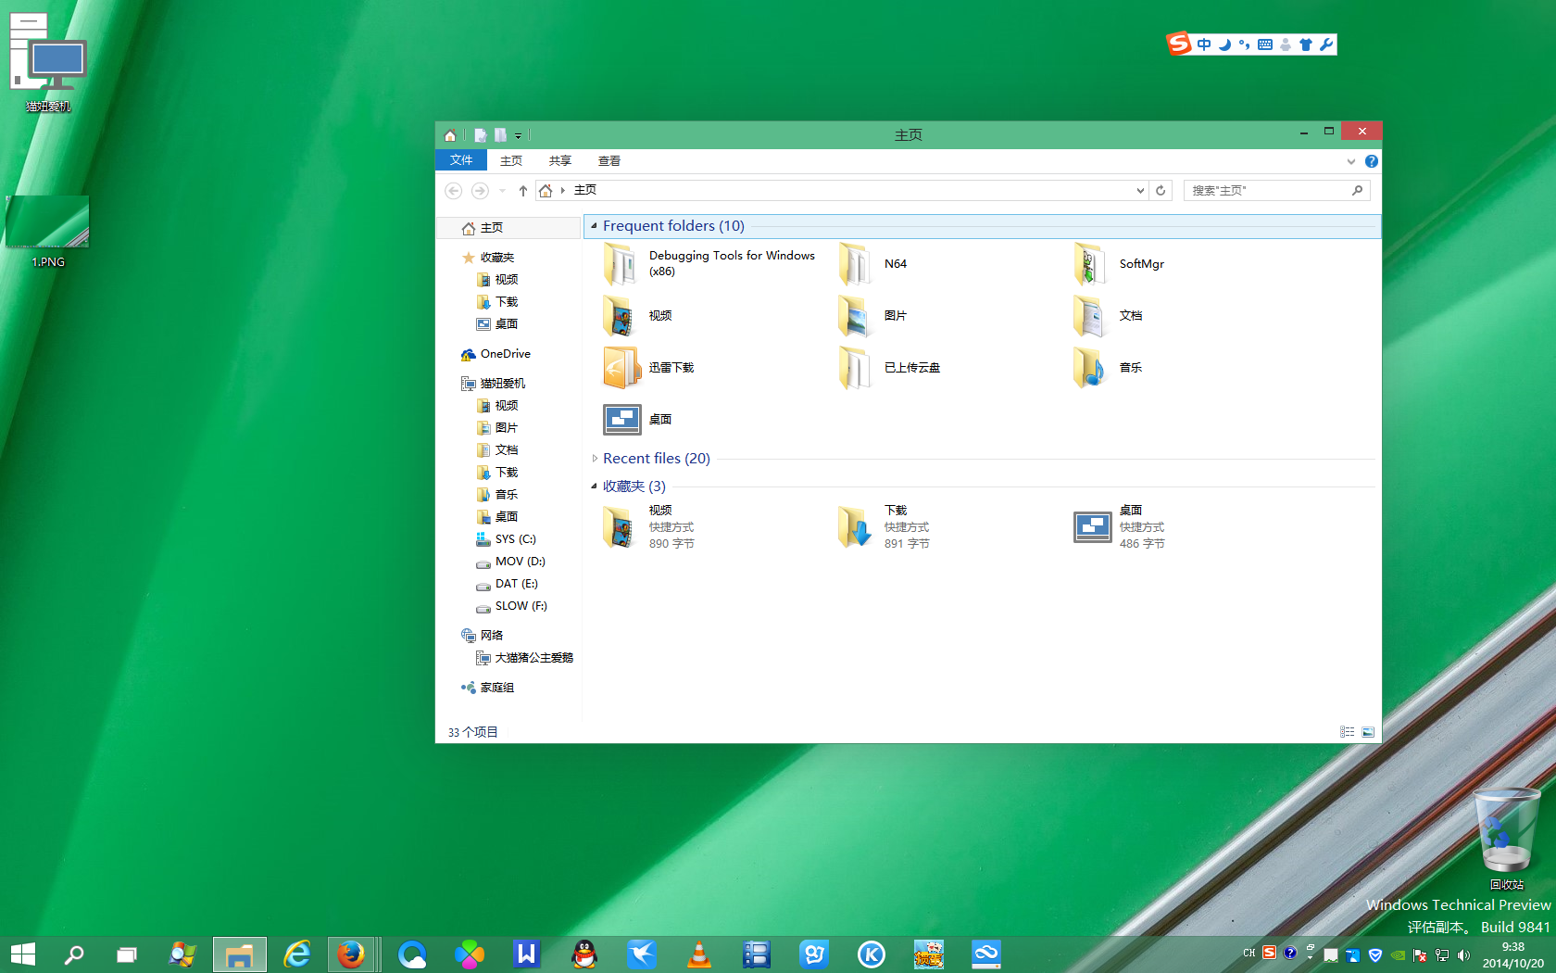The width and height of the screenshot is (1556, 973).
Task: Toggle Sogou input Chinese mode 中
Action: click(1204, 44)
